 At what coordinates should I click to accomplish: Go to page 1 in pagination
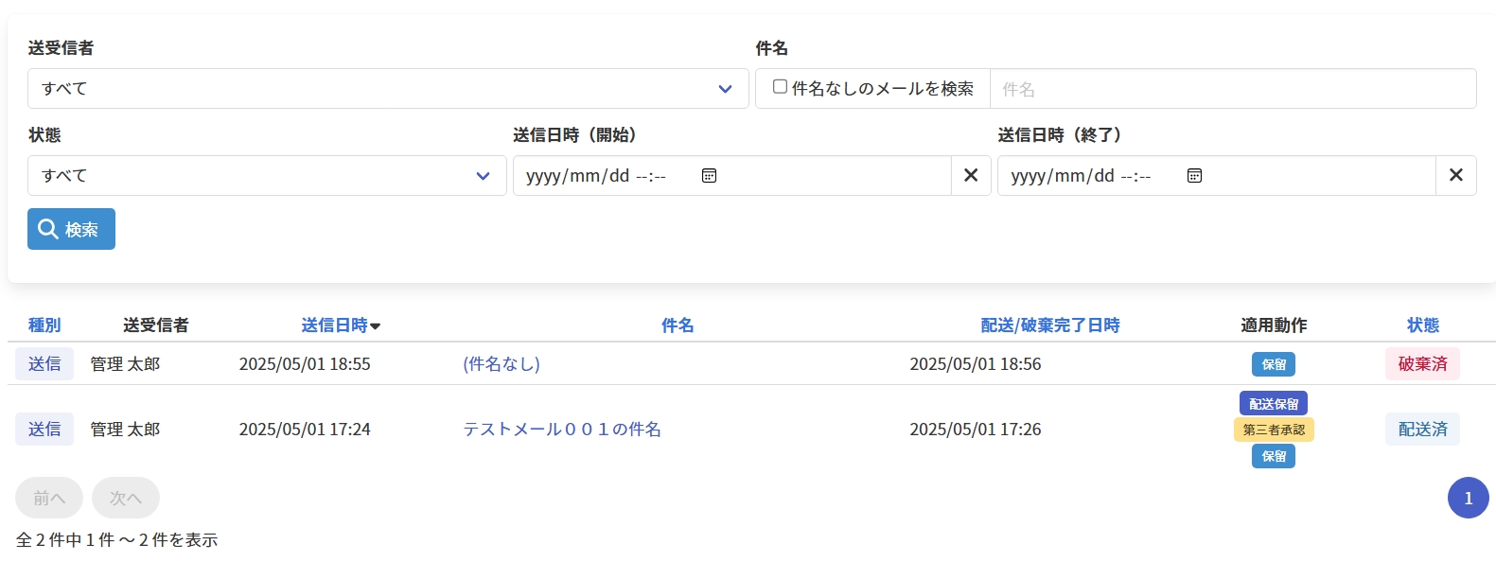coord(1468,498)
